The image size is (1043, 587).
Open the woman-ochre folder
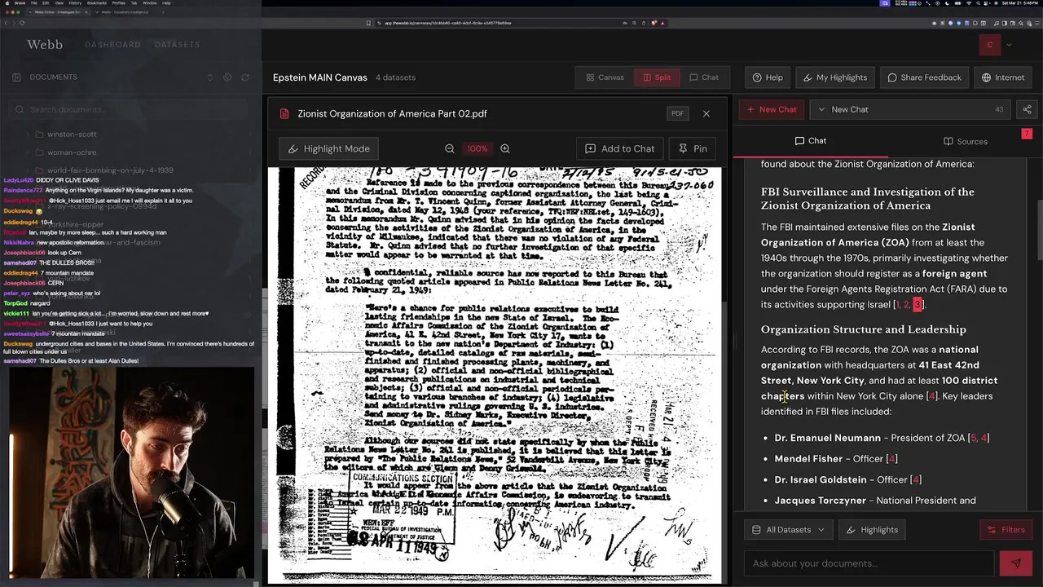72,152
